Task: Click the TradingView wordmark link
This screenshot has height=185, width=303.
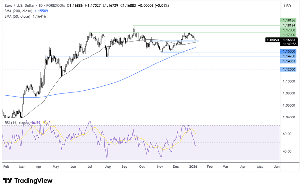Action: [x=33, y=181]
